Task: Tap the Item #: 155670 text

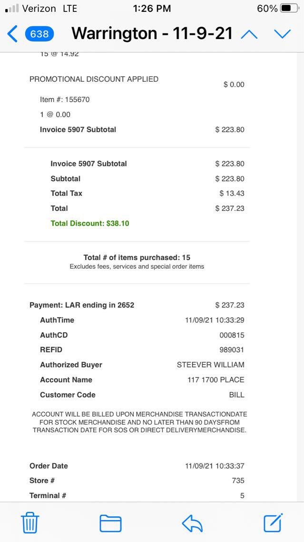Action: point(65,100)
